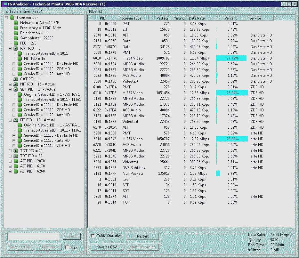Click the search text input field
This screenshot has width=299, height=258.
(x=33, y=236)
